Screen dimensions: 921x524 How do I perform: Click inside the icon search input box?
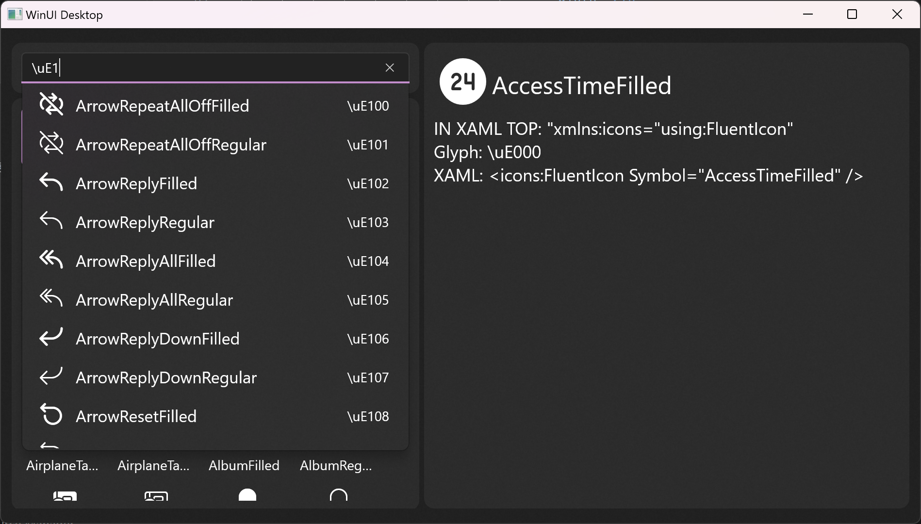[194, 67]
